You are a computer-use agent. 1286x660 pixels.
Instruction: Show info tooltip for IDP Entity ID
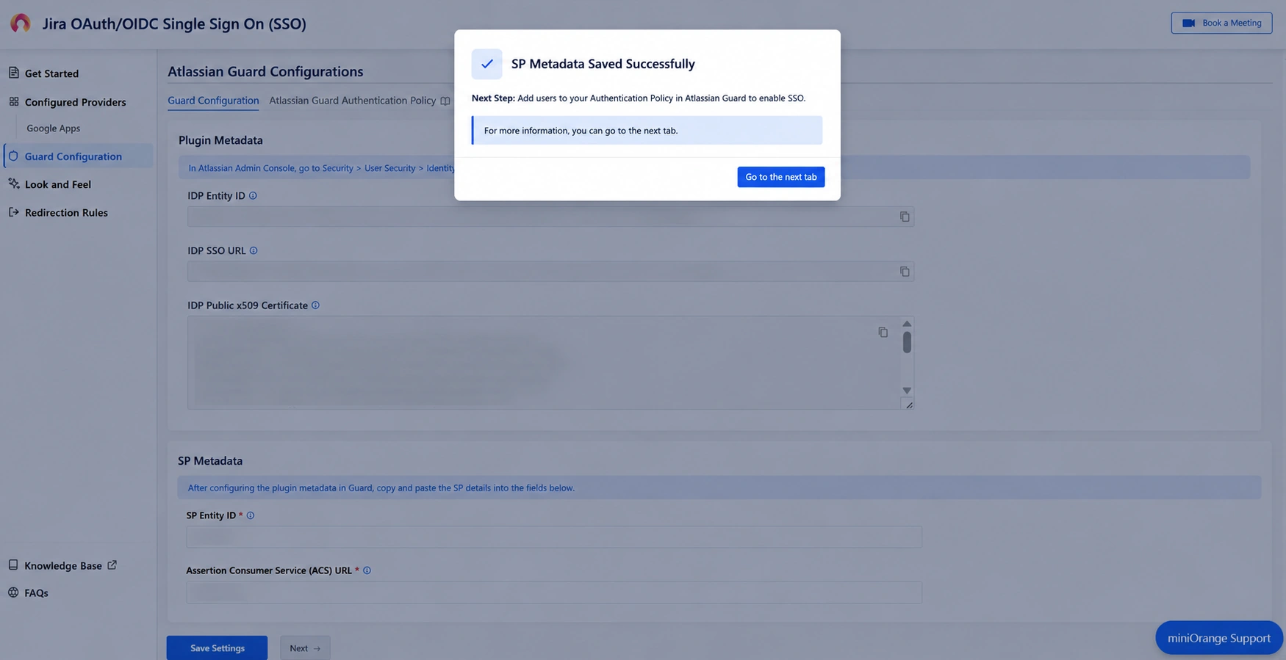click(x=253, y=196)
